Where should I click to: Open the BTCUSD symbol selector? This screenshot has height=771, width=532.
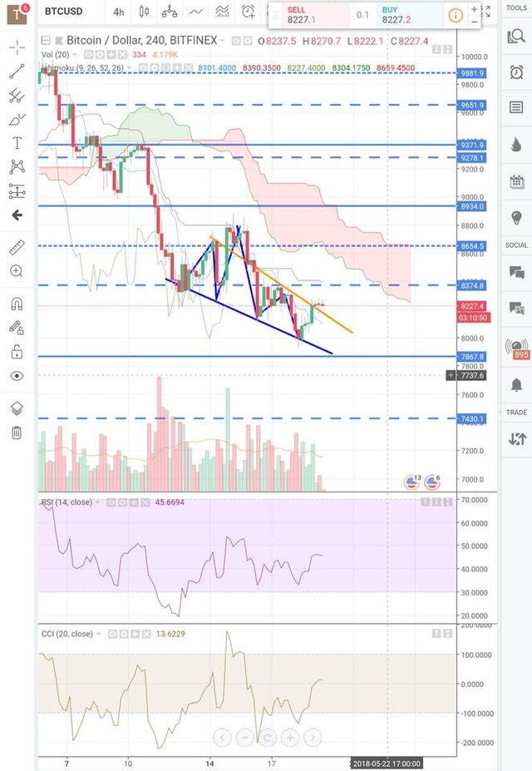coord(64,12)
